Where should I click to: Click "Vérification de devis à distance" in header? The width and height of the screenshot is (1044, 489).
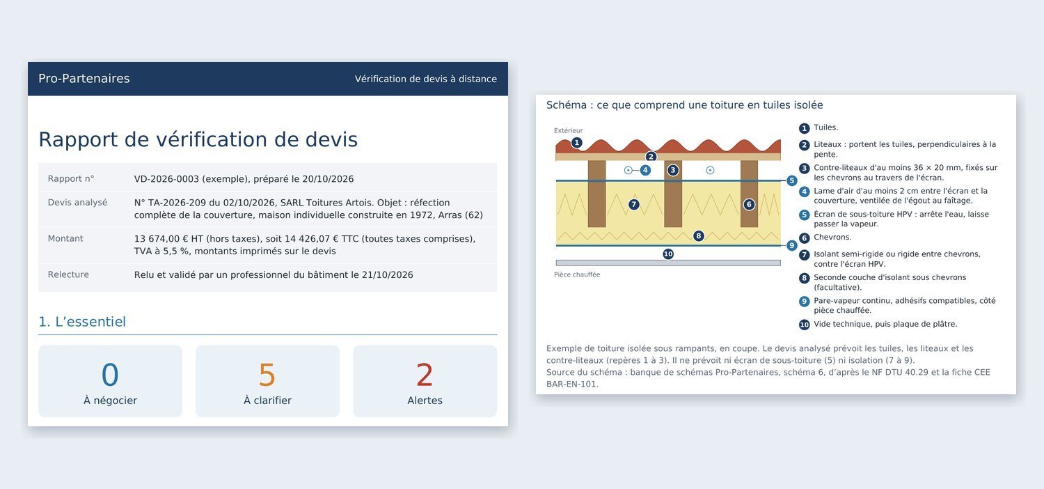(x=426, y=79)
